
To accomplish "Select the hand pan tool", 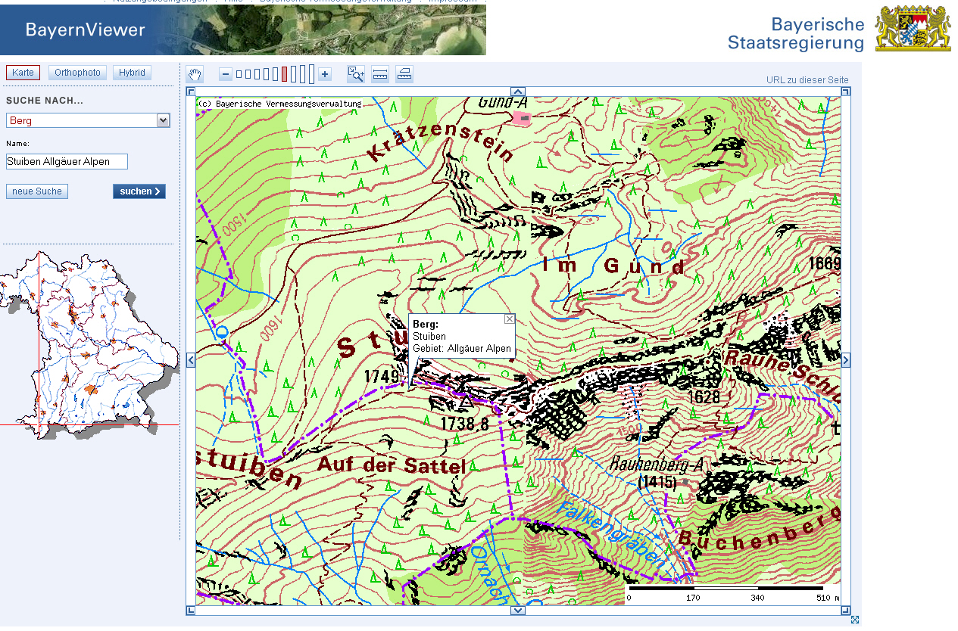I will (195, 74).
